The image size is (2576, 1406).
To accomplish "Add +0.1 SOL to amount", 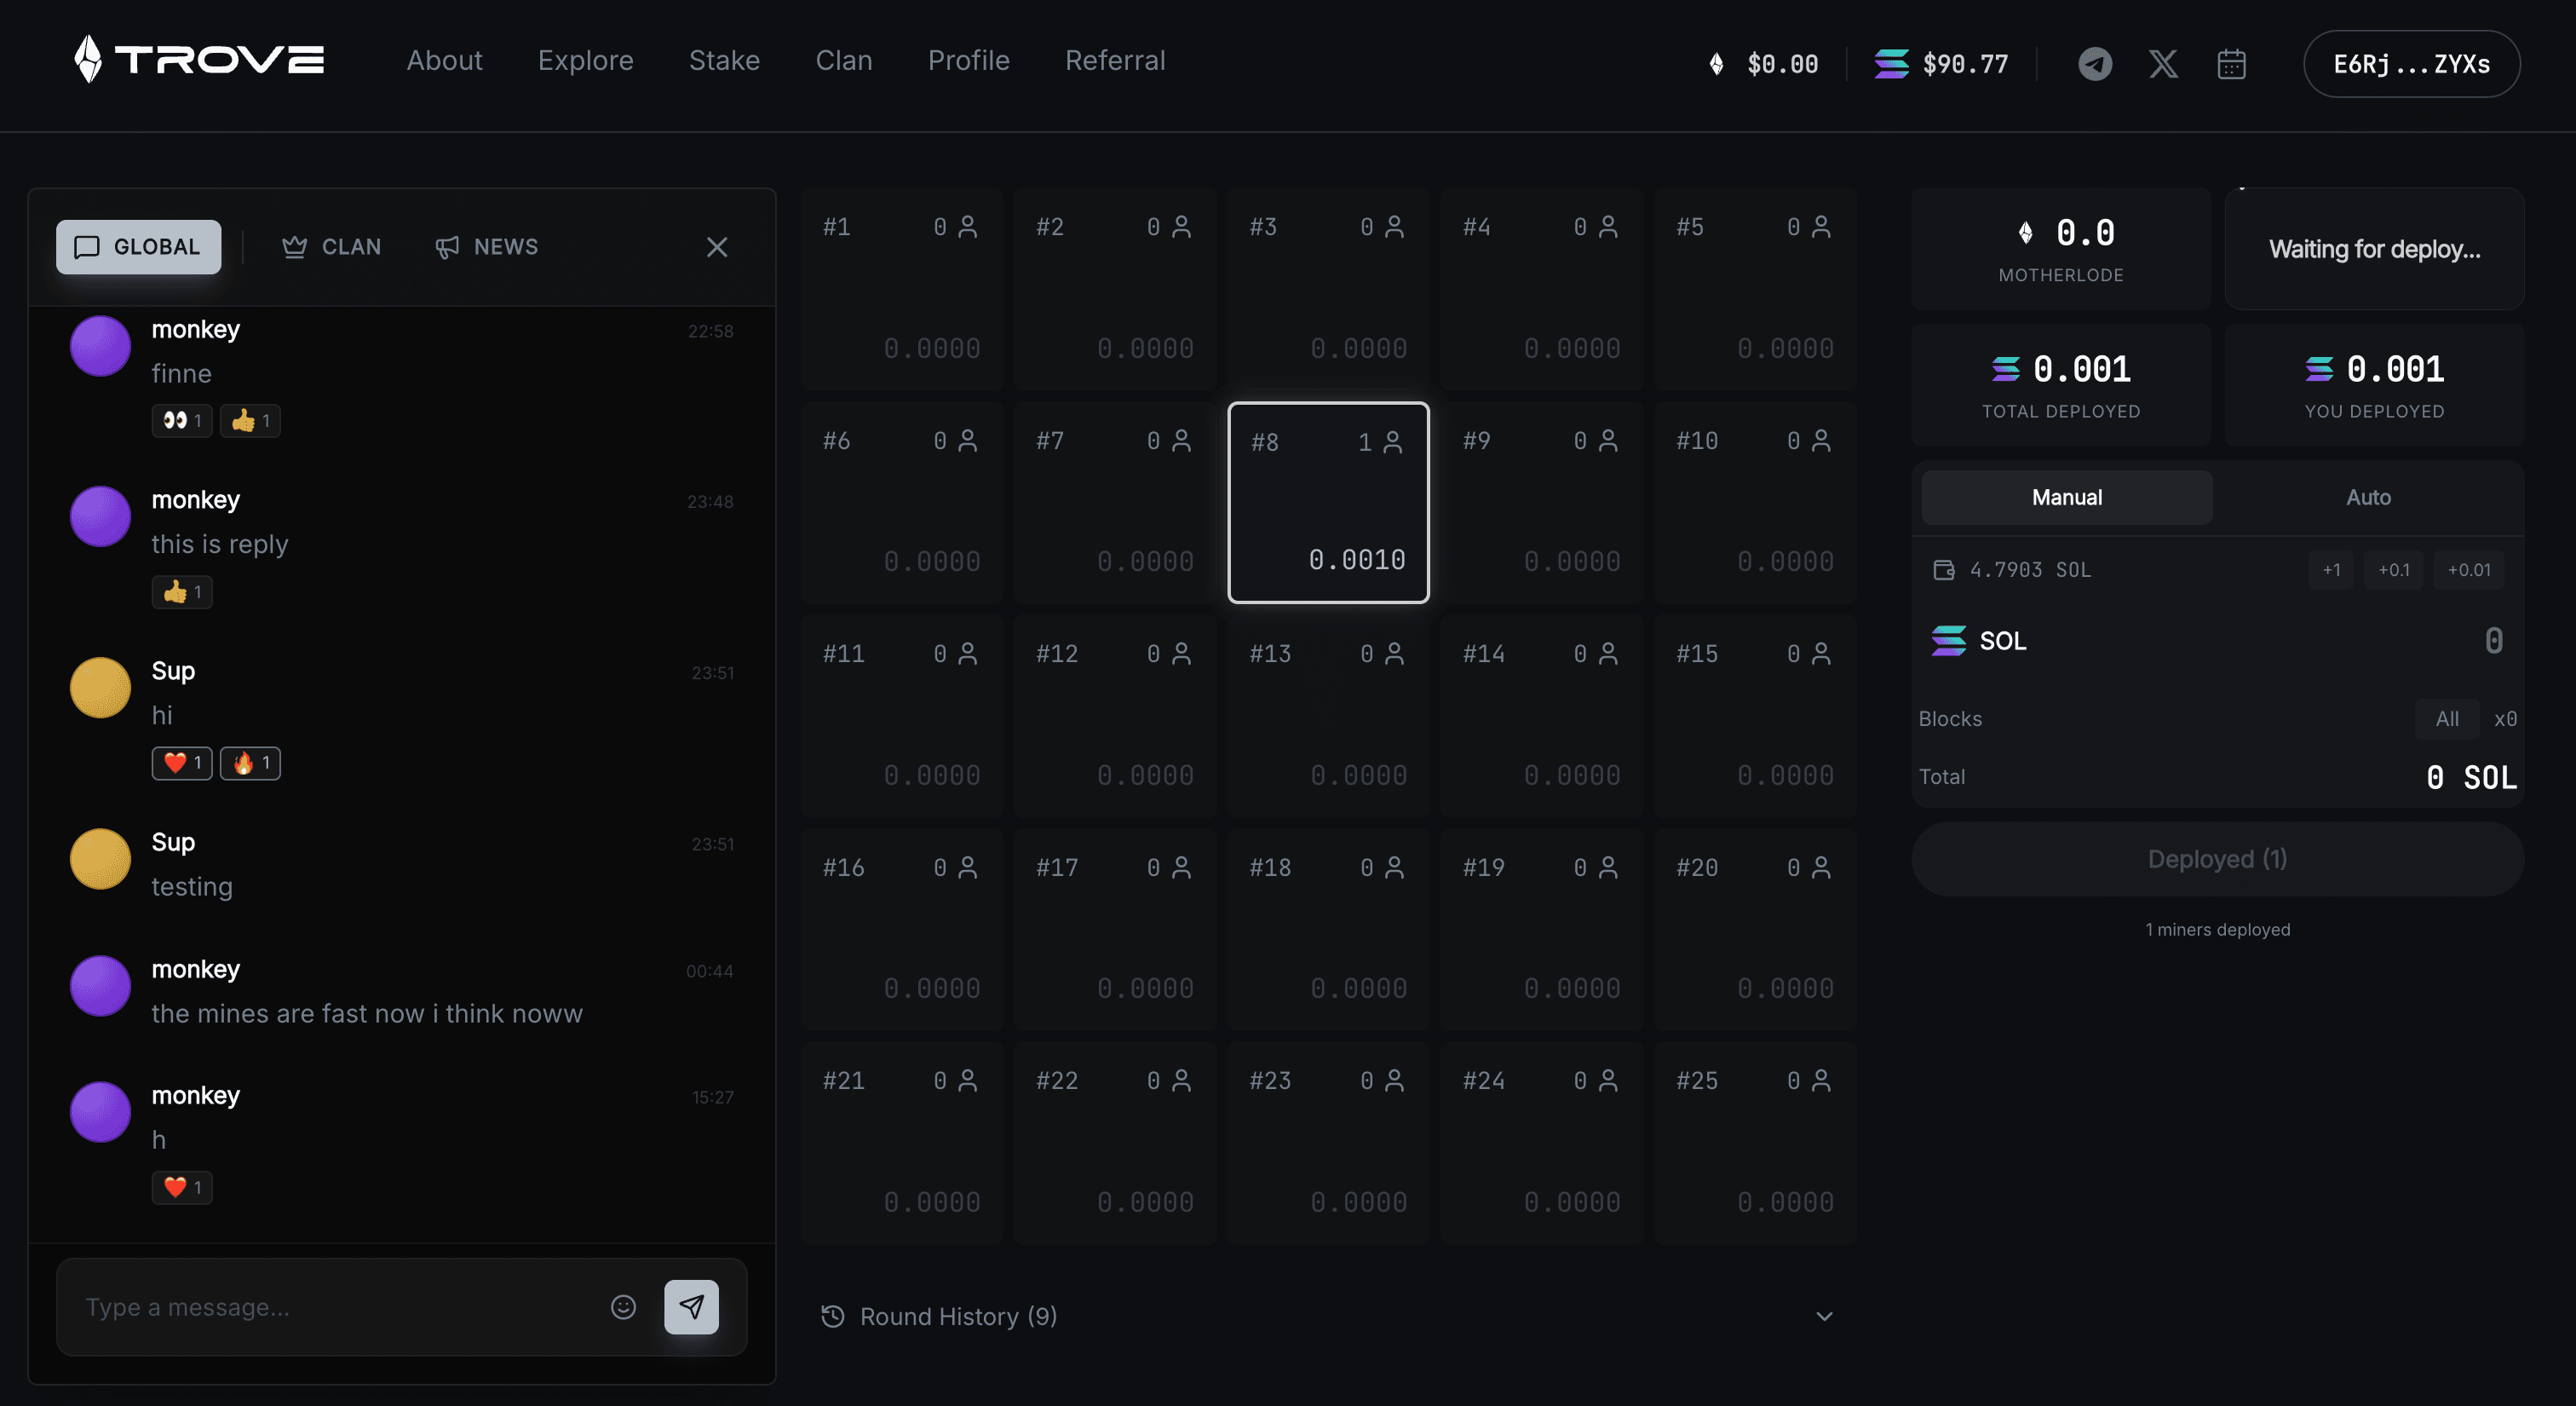I will [2394, 570].
